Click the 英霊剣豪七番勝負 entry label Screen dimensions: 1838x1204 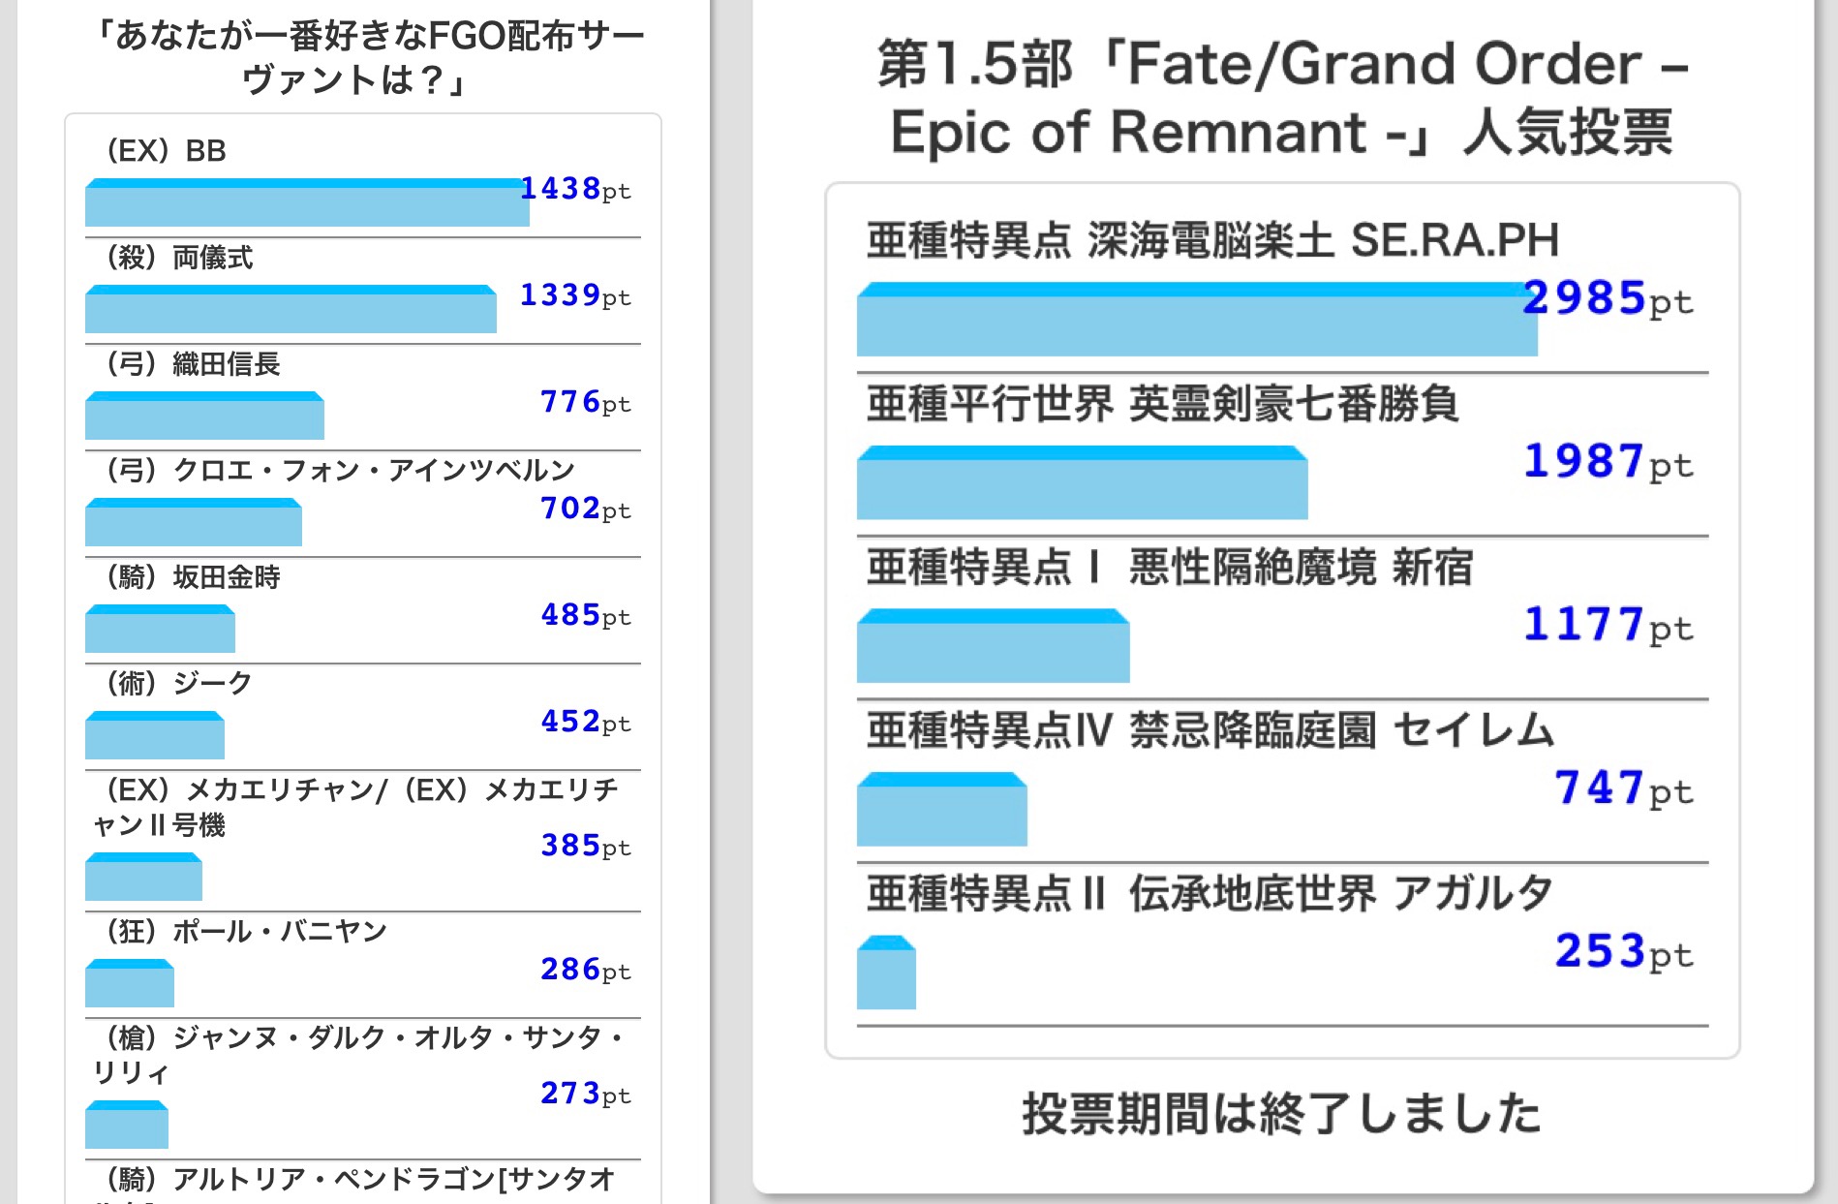coord(1162,404)
